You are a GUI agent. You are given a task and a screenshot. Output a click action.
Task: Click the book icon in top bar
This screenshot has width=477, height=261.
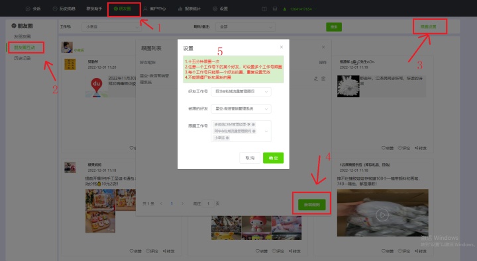(x=264, y=9)
